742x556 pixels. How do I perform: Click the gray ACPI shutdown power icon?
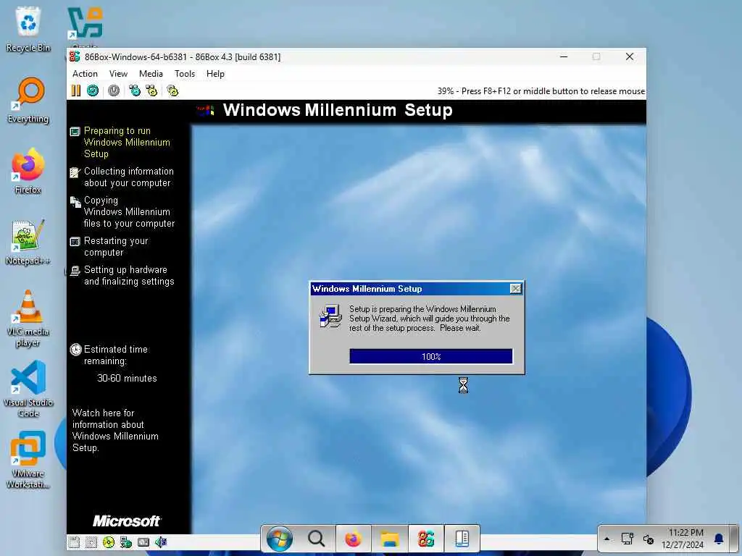[x=114, y=90]
